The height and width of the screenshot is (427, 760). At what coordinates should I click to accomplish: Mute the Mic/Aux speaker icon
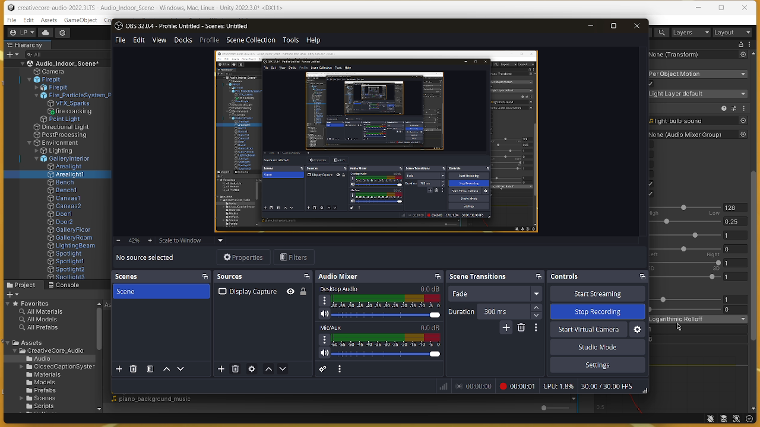point(324,353)
